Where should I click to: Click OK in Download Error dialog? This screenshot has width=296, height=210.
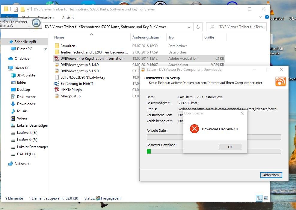point(230,147)
